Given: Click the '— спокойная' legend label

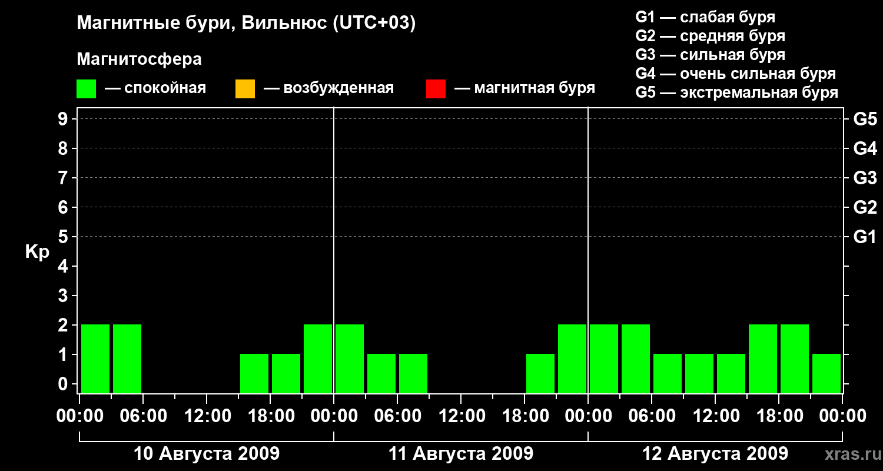Looking at the screenshot, I should coord(155,88).
